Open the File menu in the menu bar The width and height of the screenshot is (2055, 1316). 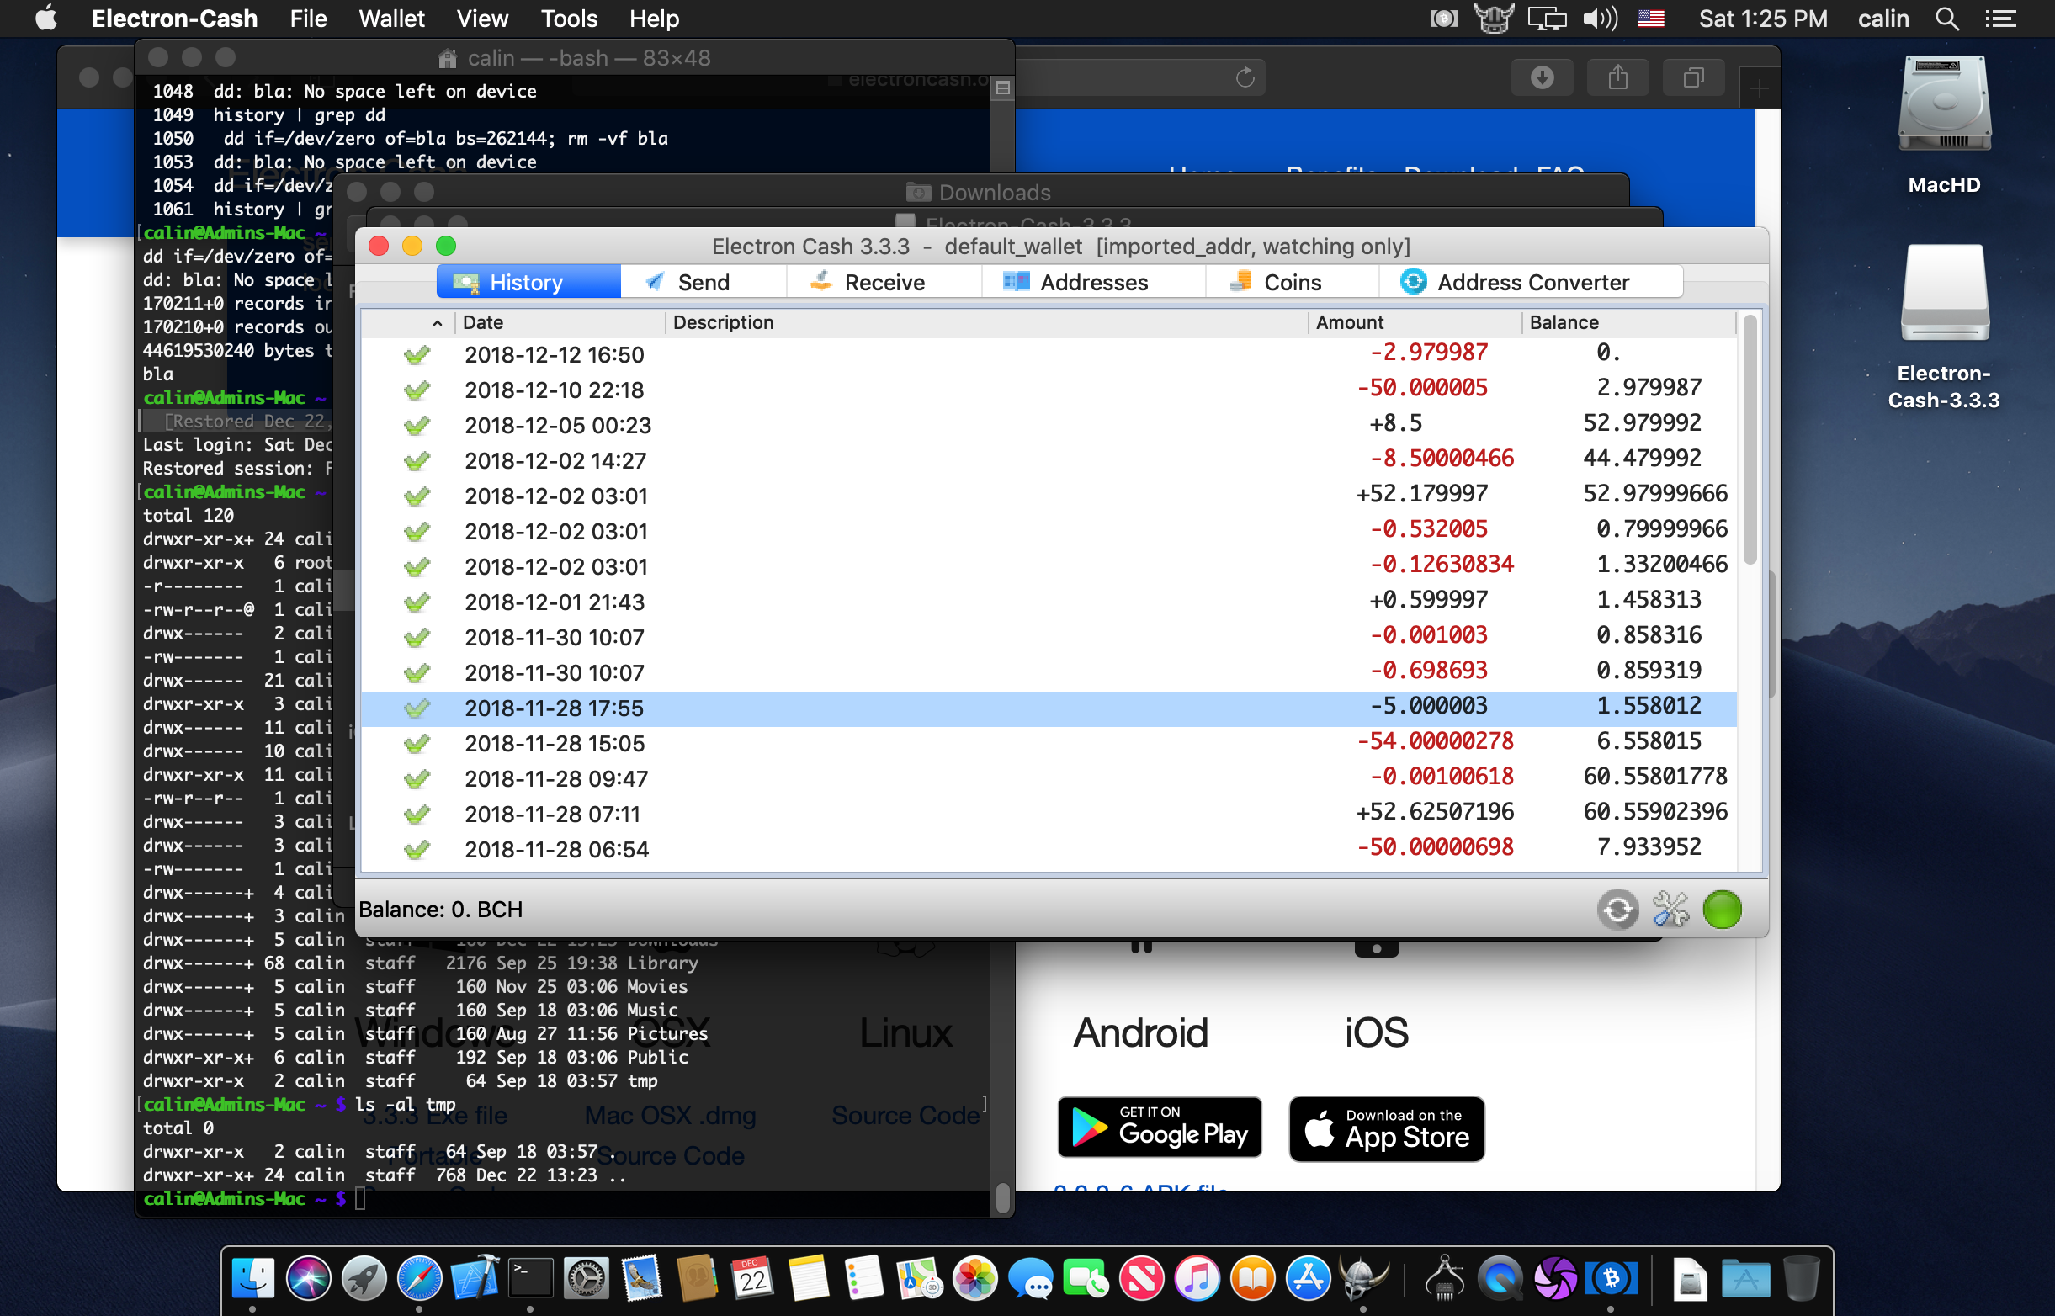tap(308, 19)
